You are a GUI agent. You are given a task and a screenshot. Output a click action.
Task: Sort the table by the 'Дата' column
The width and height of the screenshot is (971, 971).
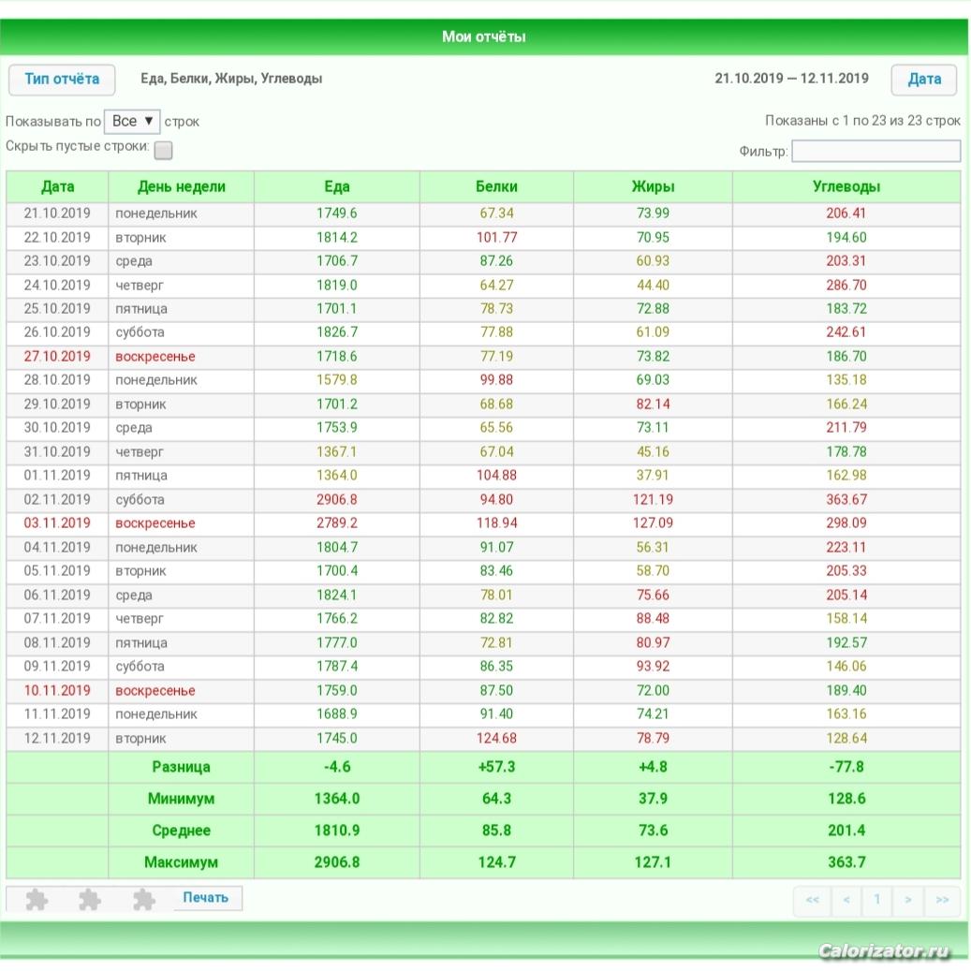(57, 185)
